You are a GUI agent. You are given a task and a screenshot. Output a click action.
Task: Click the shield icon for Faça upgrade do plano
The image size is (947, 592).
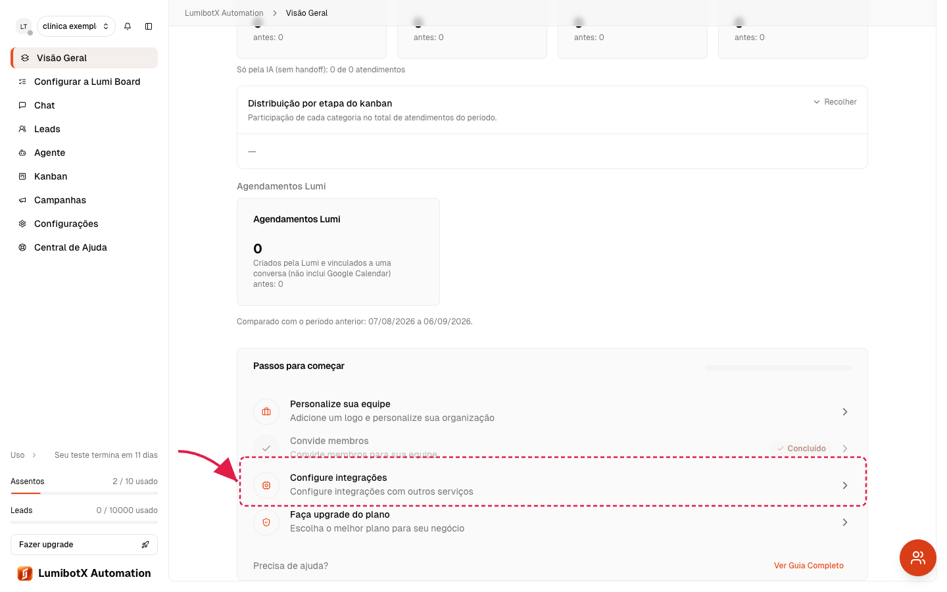click(x=266, y=522)
